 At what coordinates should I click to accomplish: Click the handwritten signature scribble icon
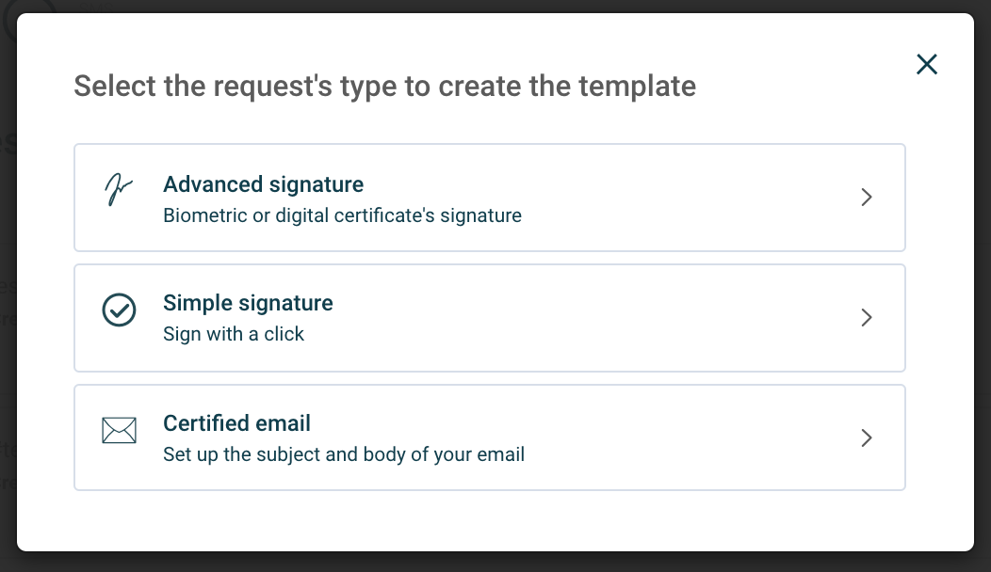tap(118, 189)
